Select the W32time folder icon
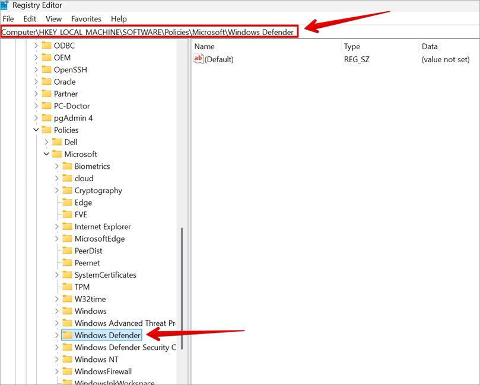This screenshot has height=385, width=480. point(67,299)
